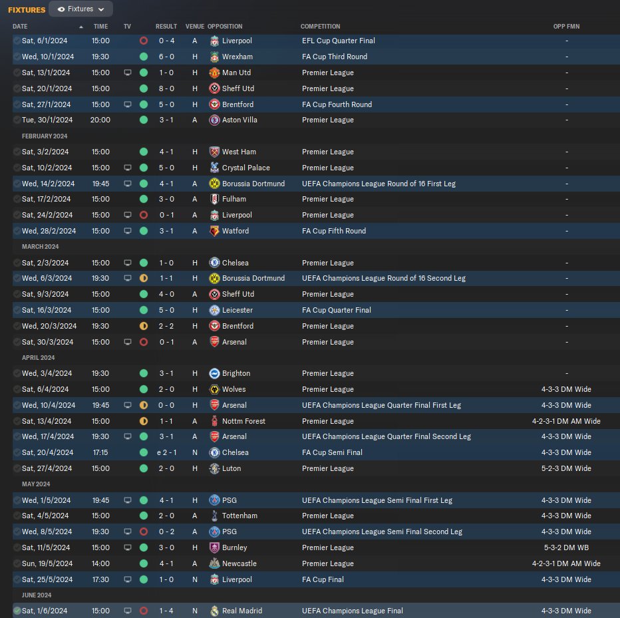Image resolution: width=620 pixels, height=618 pixels.
Task: Click the MAY 2024 month heading
Action: pos(36,484)
